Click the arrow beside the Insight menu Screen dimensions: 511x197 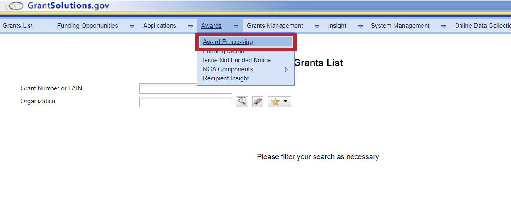[x=360, y=26]
